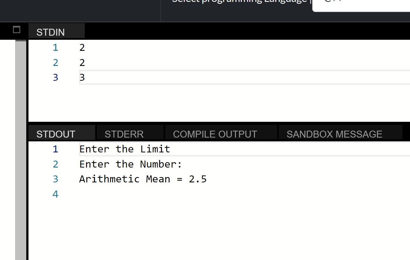The image size is (410, 260).
Task: Click the Enter the Limit output line
Action: coord(124,149)
